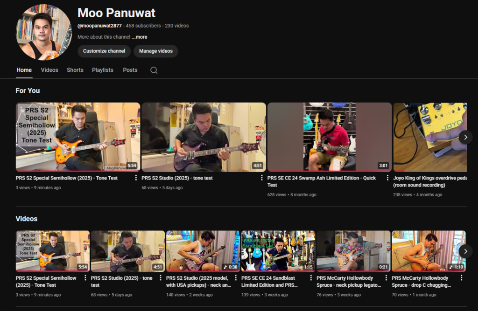478x311 pixels.
Task: Play the 5:54 PRS S2 Special Semihollow thumbnail in For You
Action: (x=78, y=137)
